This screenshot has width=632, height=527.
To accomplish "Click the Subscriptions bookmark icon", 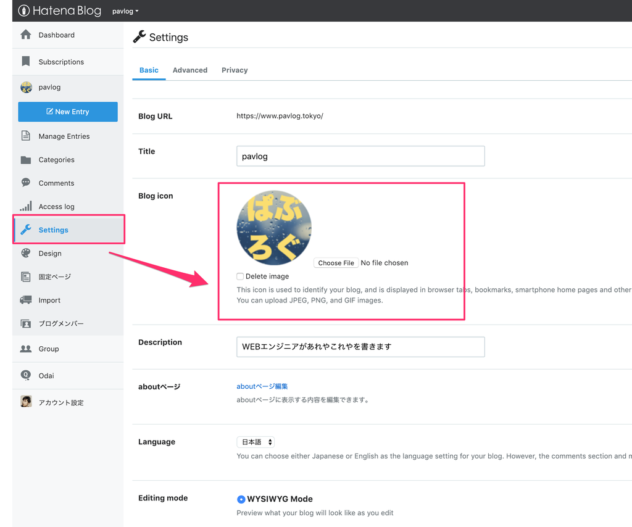I will (26, 61).
